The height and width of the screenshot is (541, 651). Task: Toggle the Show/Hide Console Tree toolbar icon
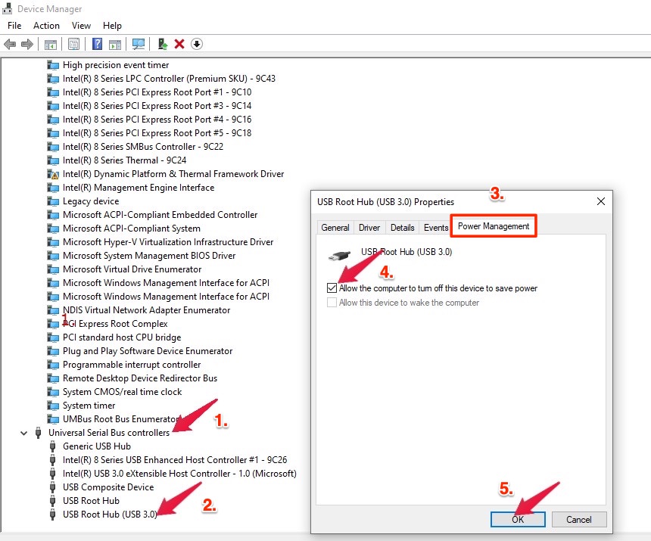(x=51, y=44)
